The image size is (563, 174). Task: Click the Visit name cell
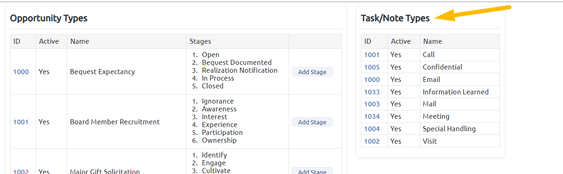point(459,141)
